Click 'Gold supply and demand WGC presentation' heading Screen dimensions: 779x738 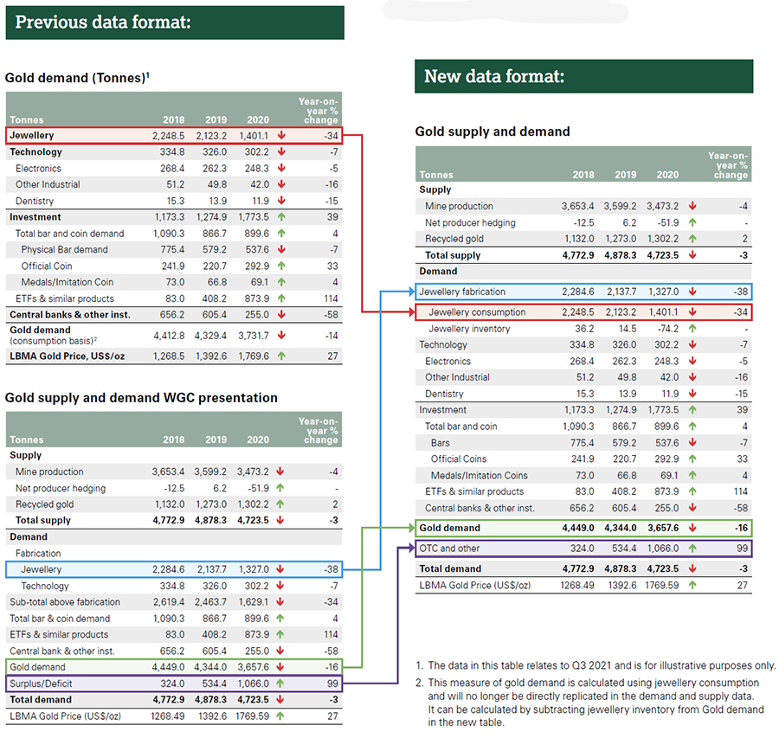click(x=141, y=398)
